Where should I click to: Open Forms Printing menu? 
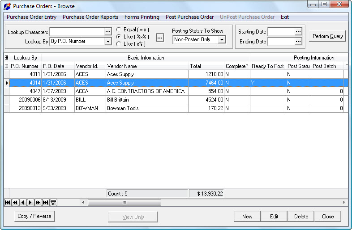pyautogui.click(x=142, y=17)
